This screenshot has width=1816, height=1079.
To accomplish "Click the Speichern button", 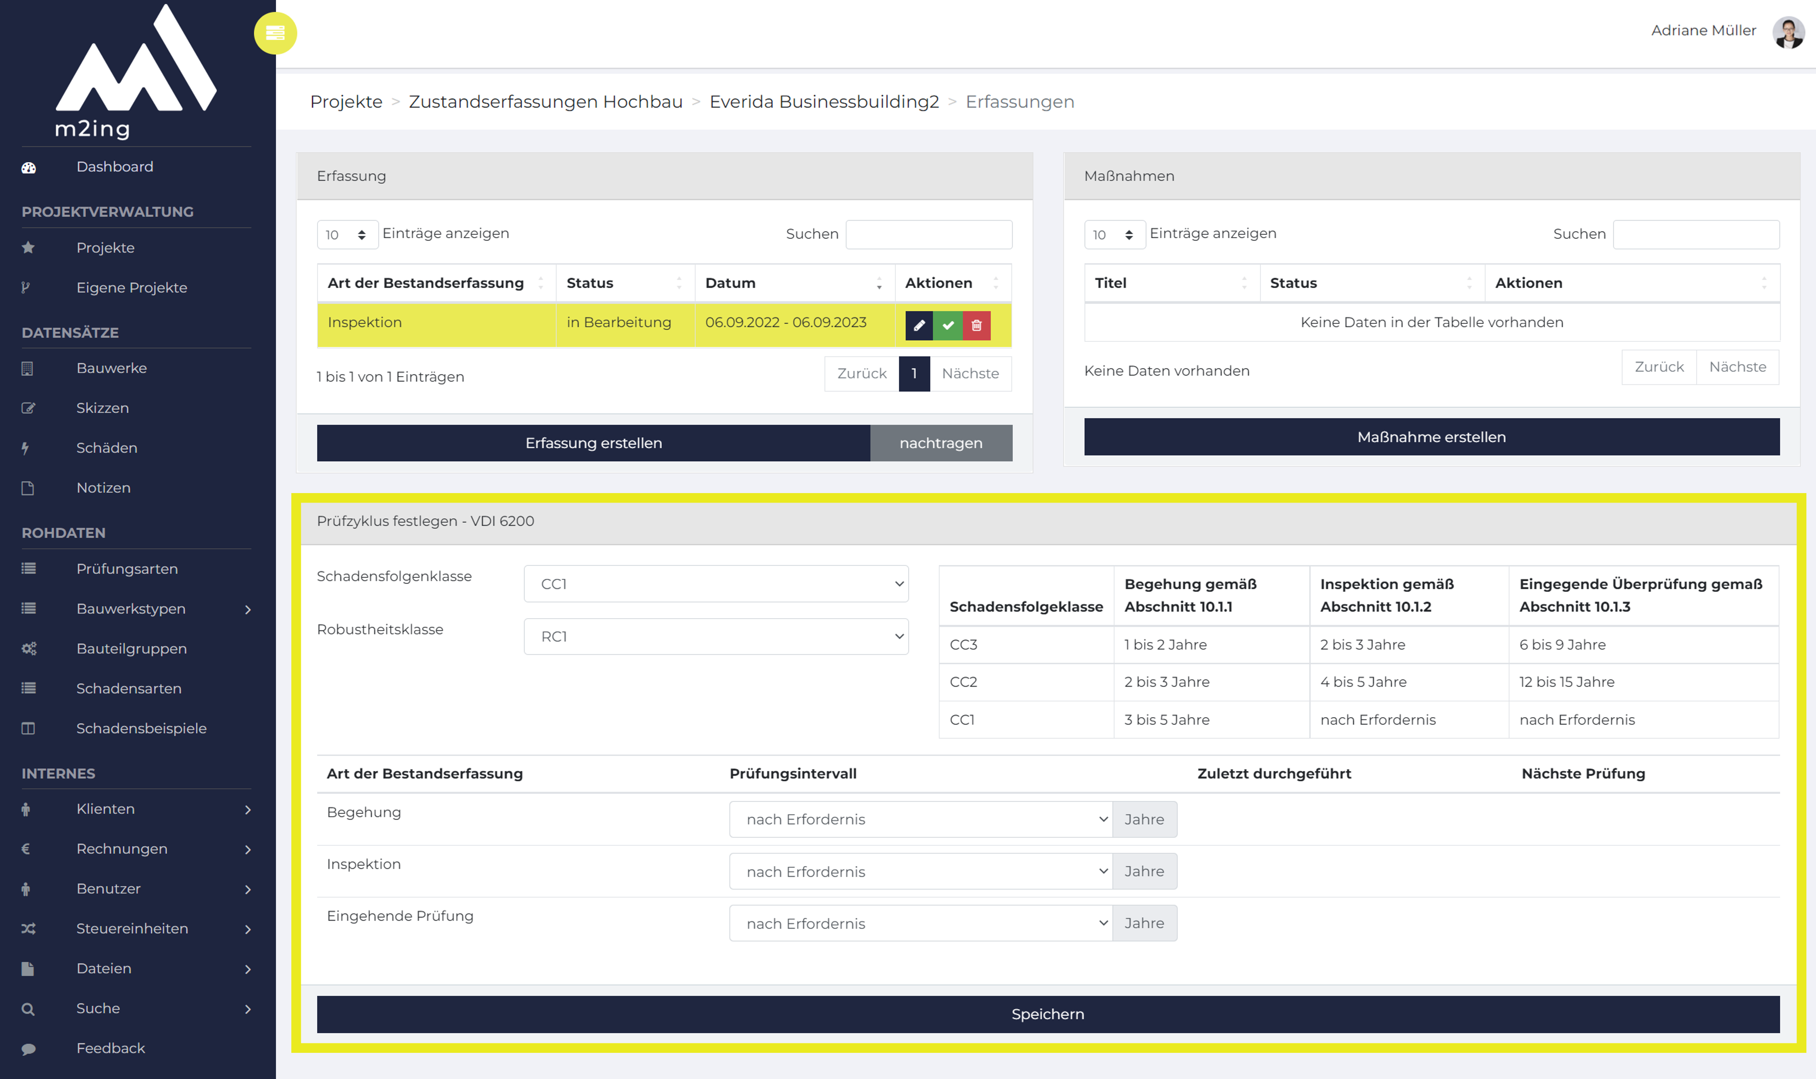I will (x=1047, y=1014).
